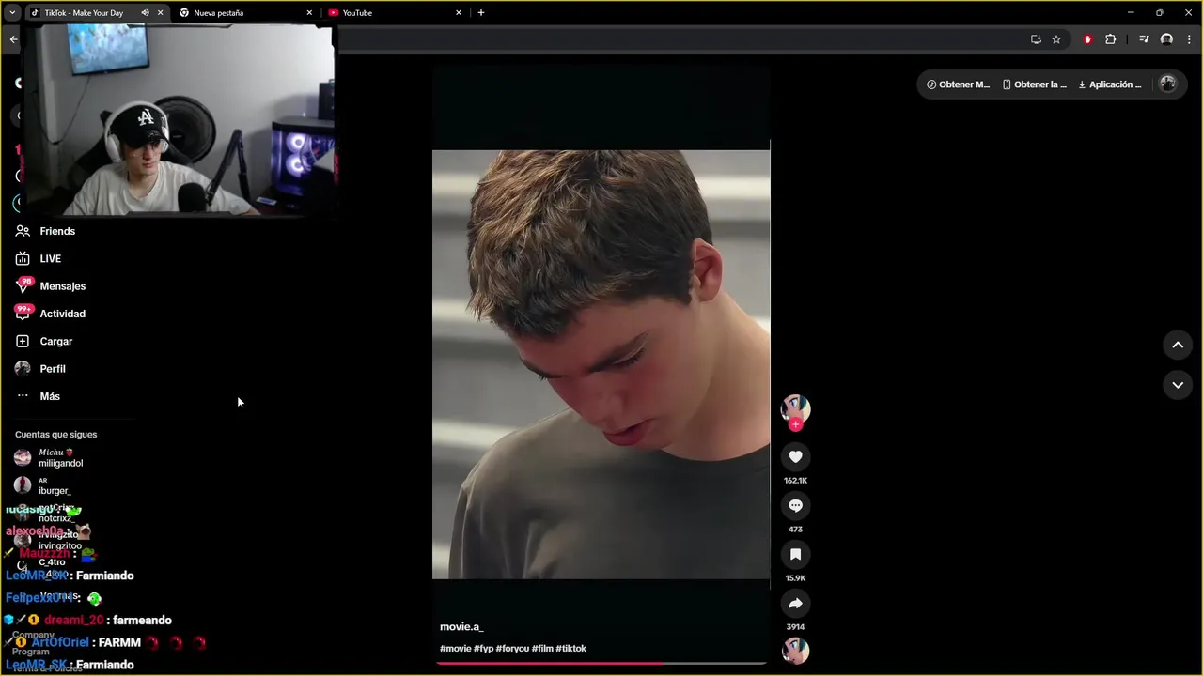The height and width of the screenshot is (676, 1203).
Task: Switch to the Nueva pestaña tab
Action: coord(245,13)
